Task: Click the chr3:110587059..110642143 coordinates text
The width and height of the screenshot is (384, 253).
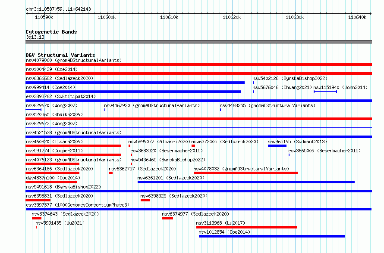Action: pyautogui.click(x=58, y=9)
